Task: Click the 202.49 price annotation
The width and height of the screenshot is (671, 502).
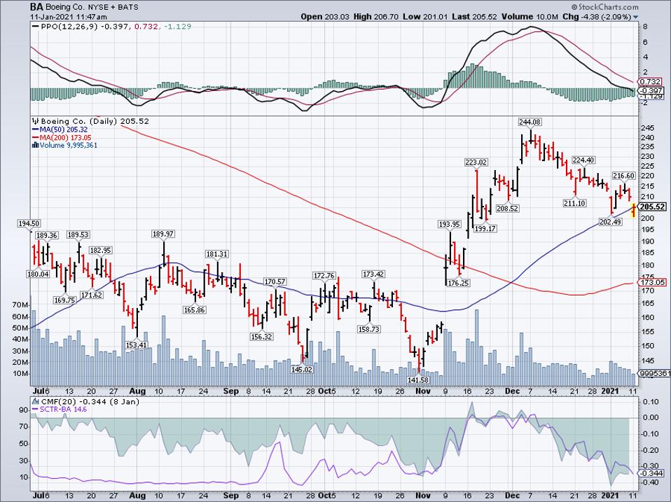Action: tap(611, 221)
